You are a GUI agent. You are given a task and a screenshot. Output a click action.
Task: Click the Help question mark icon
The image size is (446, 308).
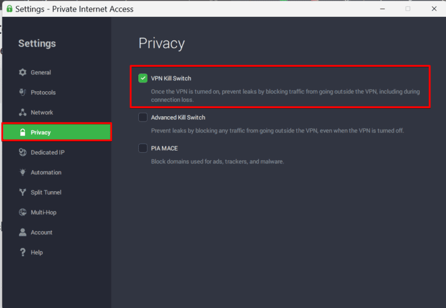23,252
